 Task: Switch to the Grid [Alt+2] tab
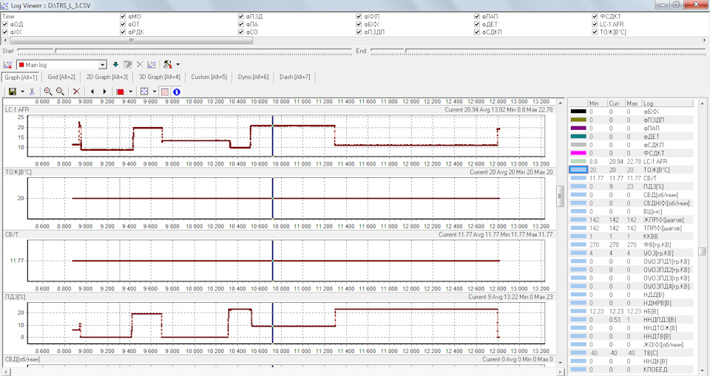point(61,77)
